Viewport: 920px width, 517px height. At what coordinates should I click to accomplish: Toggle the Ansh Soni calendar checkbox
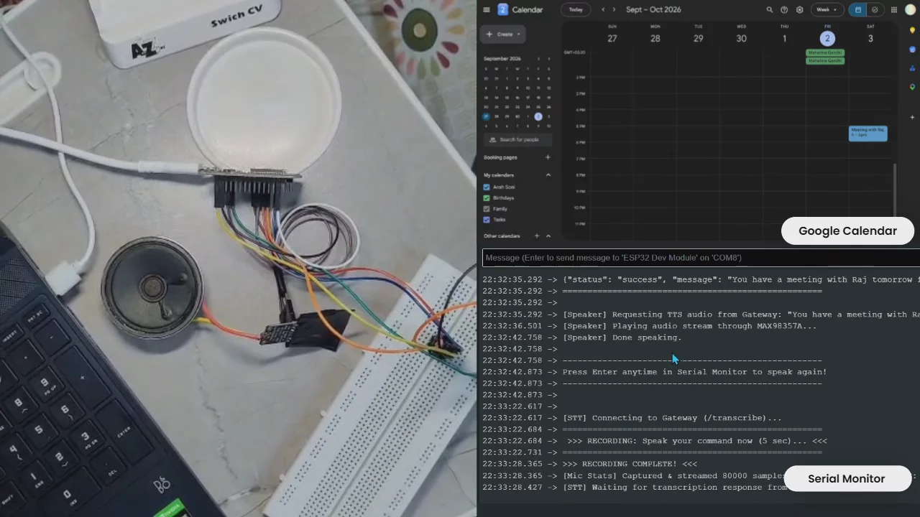(x=487, y=187)
